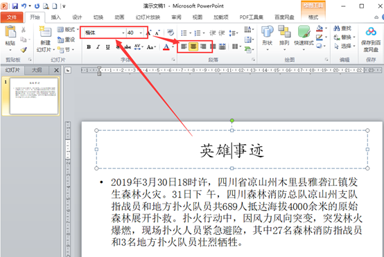
Task: Open Quick Styles icon
Action: pyautogui.click(x=304, y=32)
